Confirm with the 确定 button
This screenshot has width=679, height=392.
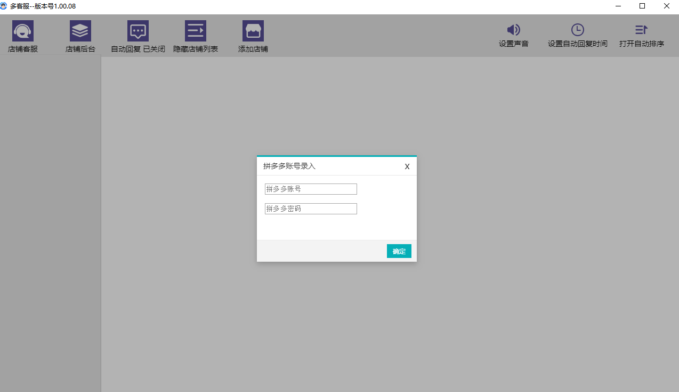tap(399, 251)
